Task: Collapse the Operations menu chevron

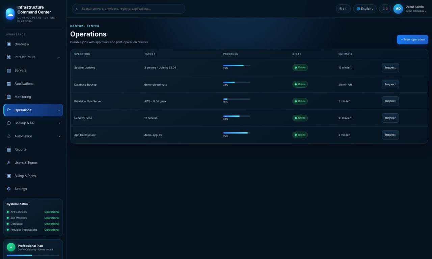Action: click(59, 110)
